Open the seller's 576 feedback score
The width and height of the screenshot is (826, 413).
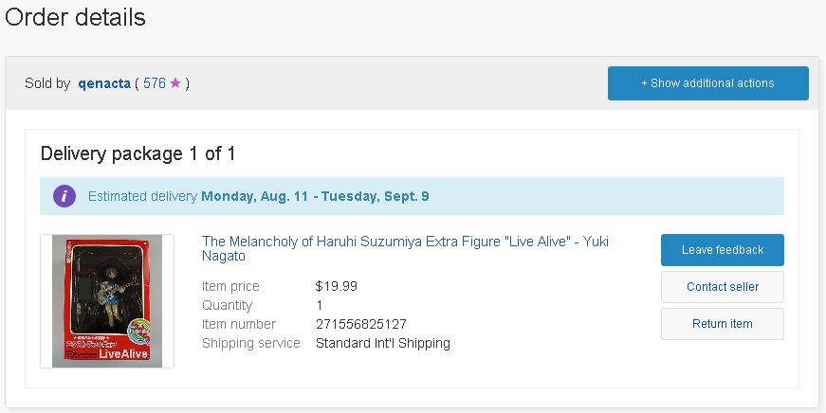pyautogui.click(x=154, y=83)
